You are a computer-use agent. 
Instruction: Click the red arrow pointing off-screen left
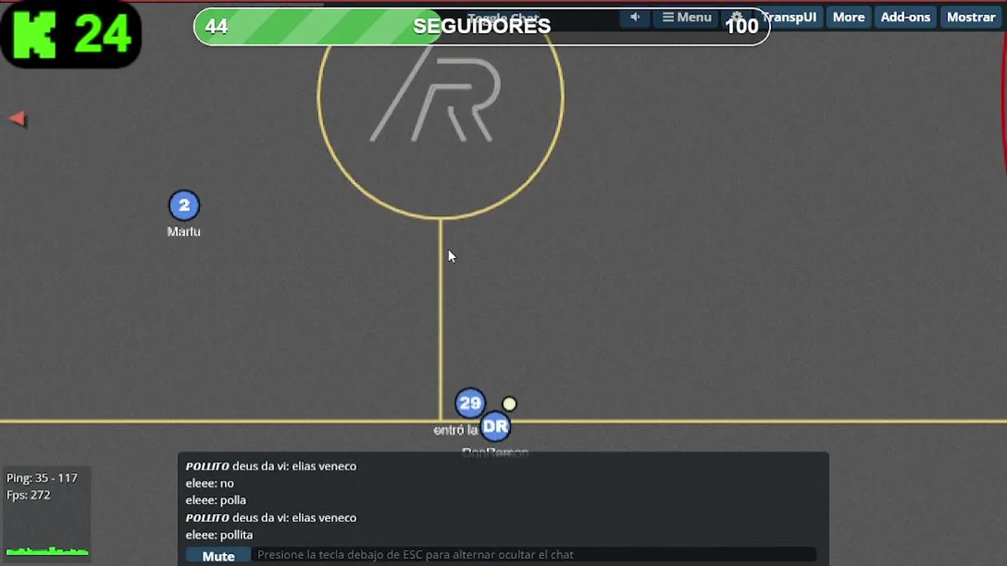[x=17, y=119]
